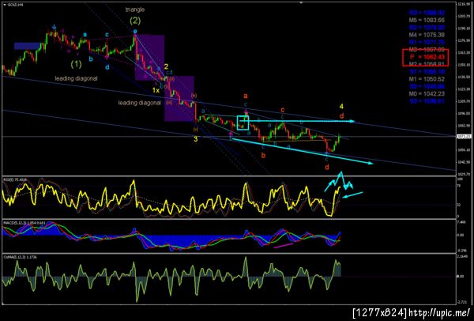Select the yellow "4" wave label
The image size is (474, 321).
click(341, 106)
